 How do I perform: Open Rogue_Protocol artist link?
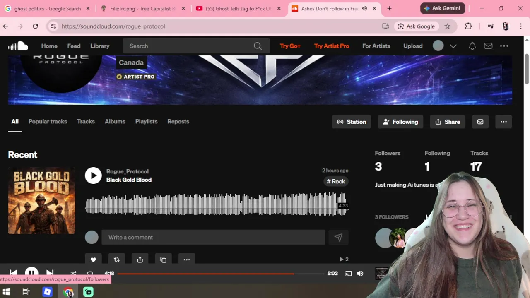[127, 171]
